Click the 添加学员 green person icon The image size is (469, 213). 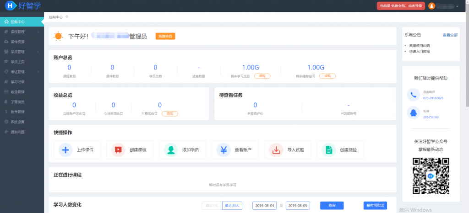[x=171, y=150]
